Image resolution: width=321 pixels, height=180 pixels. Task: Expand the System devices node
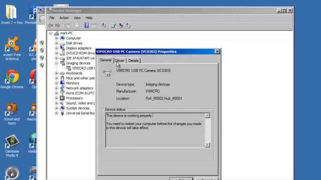click(57, 108)
